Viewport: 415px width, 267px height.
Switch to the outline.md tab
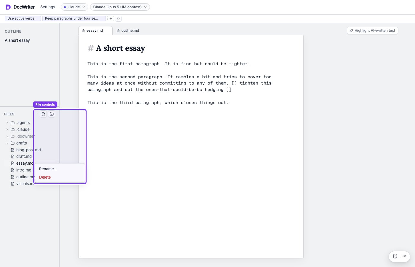click(x=128, y=31)
